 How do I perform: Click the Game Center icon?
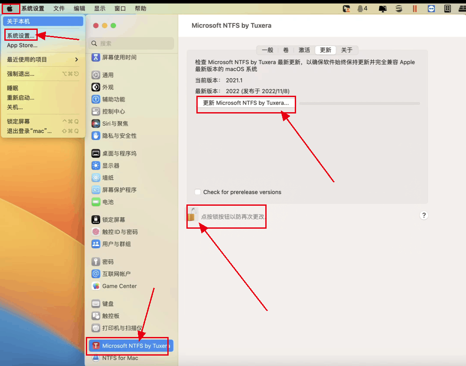96,286
